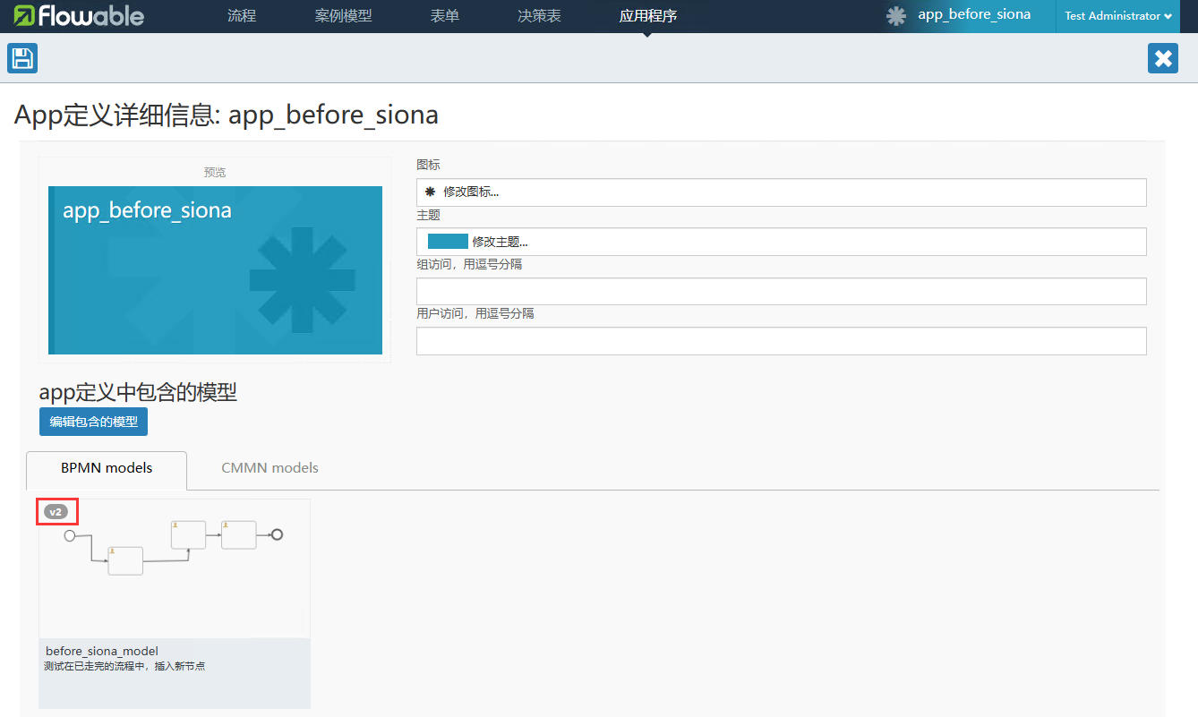The image size is (1198, 717).
Task: Click the 图标 field label
Action: tap(428, 166)
